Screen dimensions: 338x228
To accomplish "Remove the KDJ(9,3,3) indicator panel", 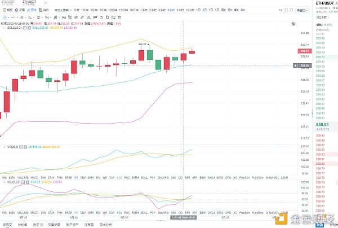I will click(x=28, y=182).
